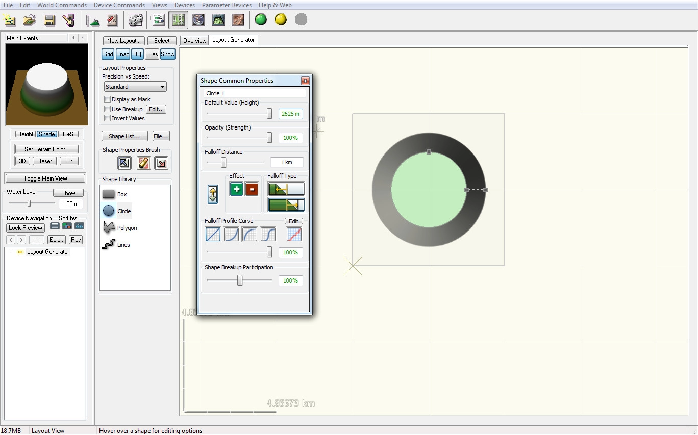
Task: Open the Precision vs Speed dropdown
Action: click(x=135, y=87)
